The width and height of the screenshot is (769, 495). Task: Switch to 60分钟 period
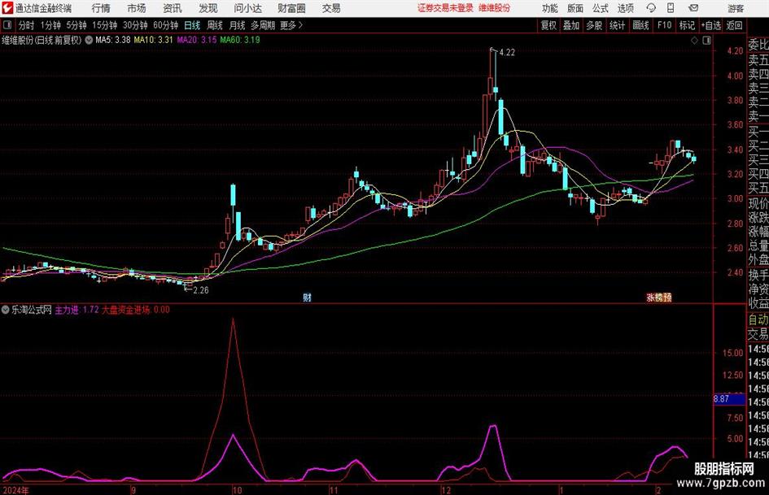165,25
